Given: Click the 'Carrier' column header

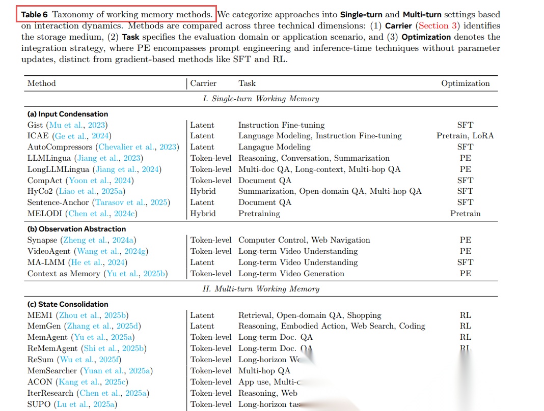Looking at the screenshot, I should pos(203,83).
